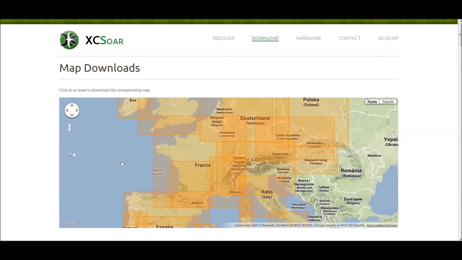Click the Österreich label on the map
This screenshot has height=260, width=462.
point(280,154)
